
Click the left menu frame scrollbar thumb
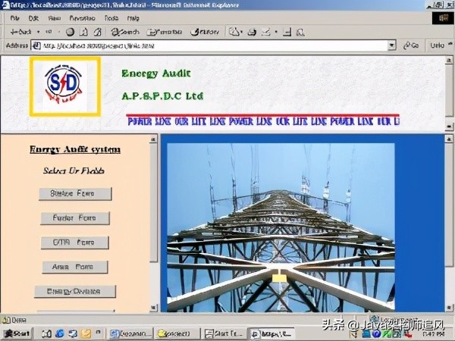(x=153, y=202)
